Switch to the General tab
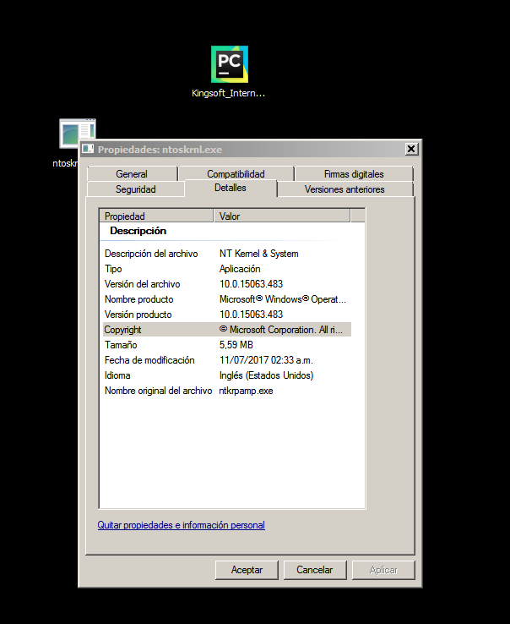This screenshot has height=624, width=510. [132, 174]
